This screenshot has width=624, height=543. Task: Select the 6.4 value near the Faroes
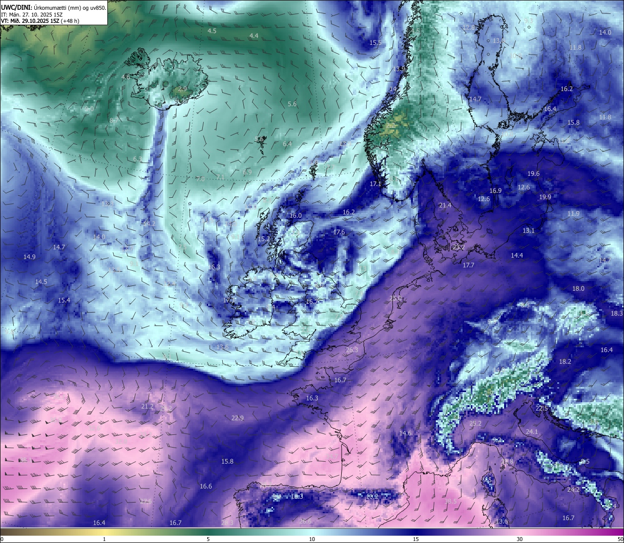[x=288, y=144]
